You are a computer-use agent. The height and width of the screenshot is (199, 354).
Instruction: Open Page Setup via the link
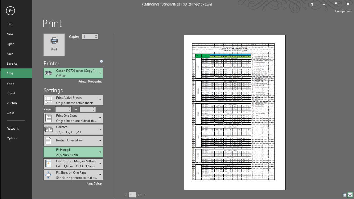coord(94,183)
